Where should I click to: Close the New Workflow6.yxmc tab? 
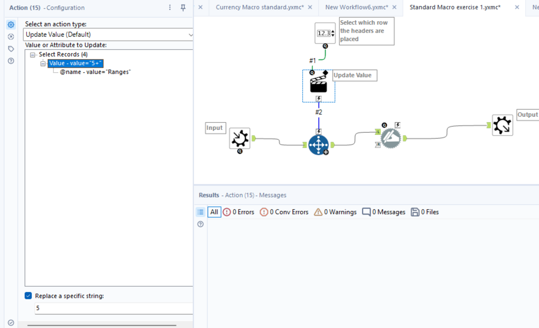[394, 7]
